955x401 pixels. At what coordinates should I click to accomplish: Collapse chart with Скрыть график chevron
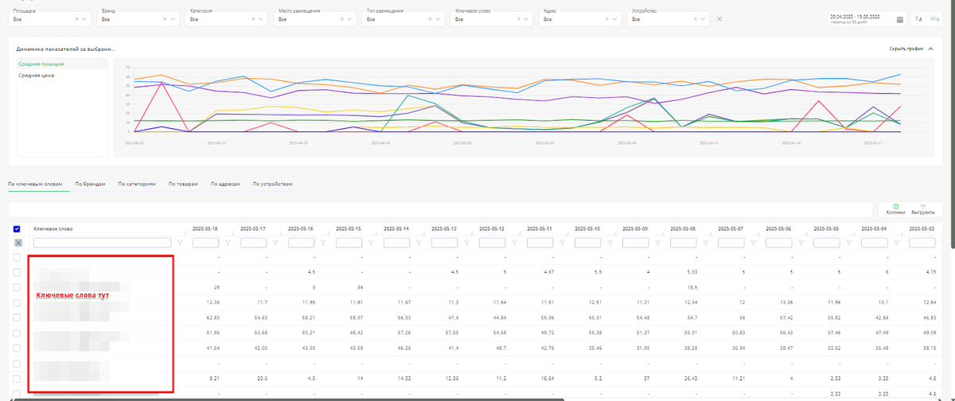[931, 49]
